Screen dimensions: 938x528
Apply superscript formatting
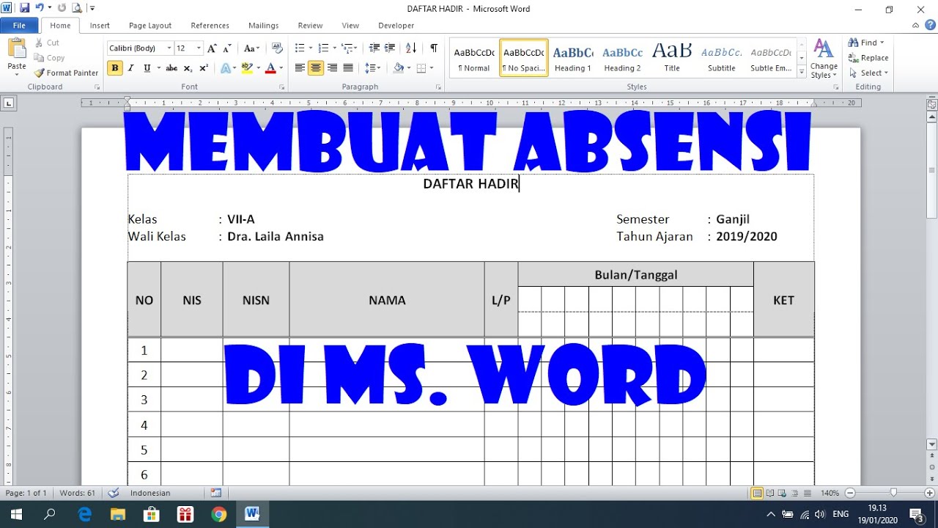[x=204, y=68]
